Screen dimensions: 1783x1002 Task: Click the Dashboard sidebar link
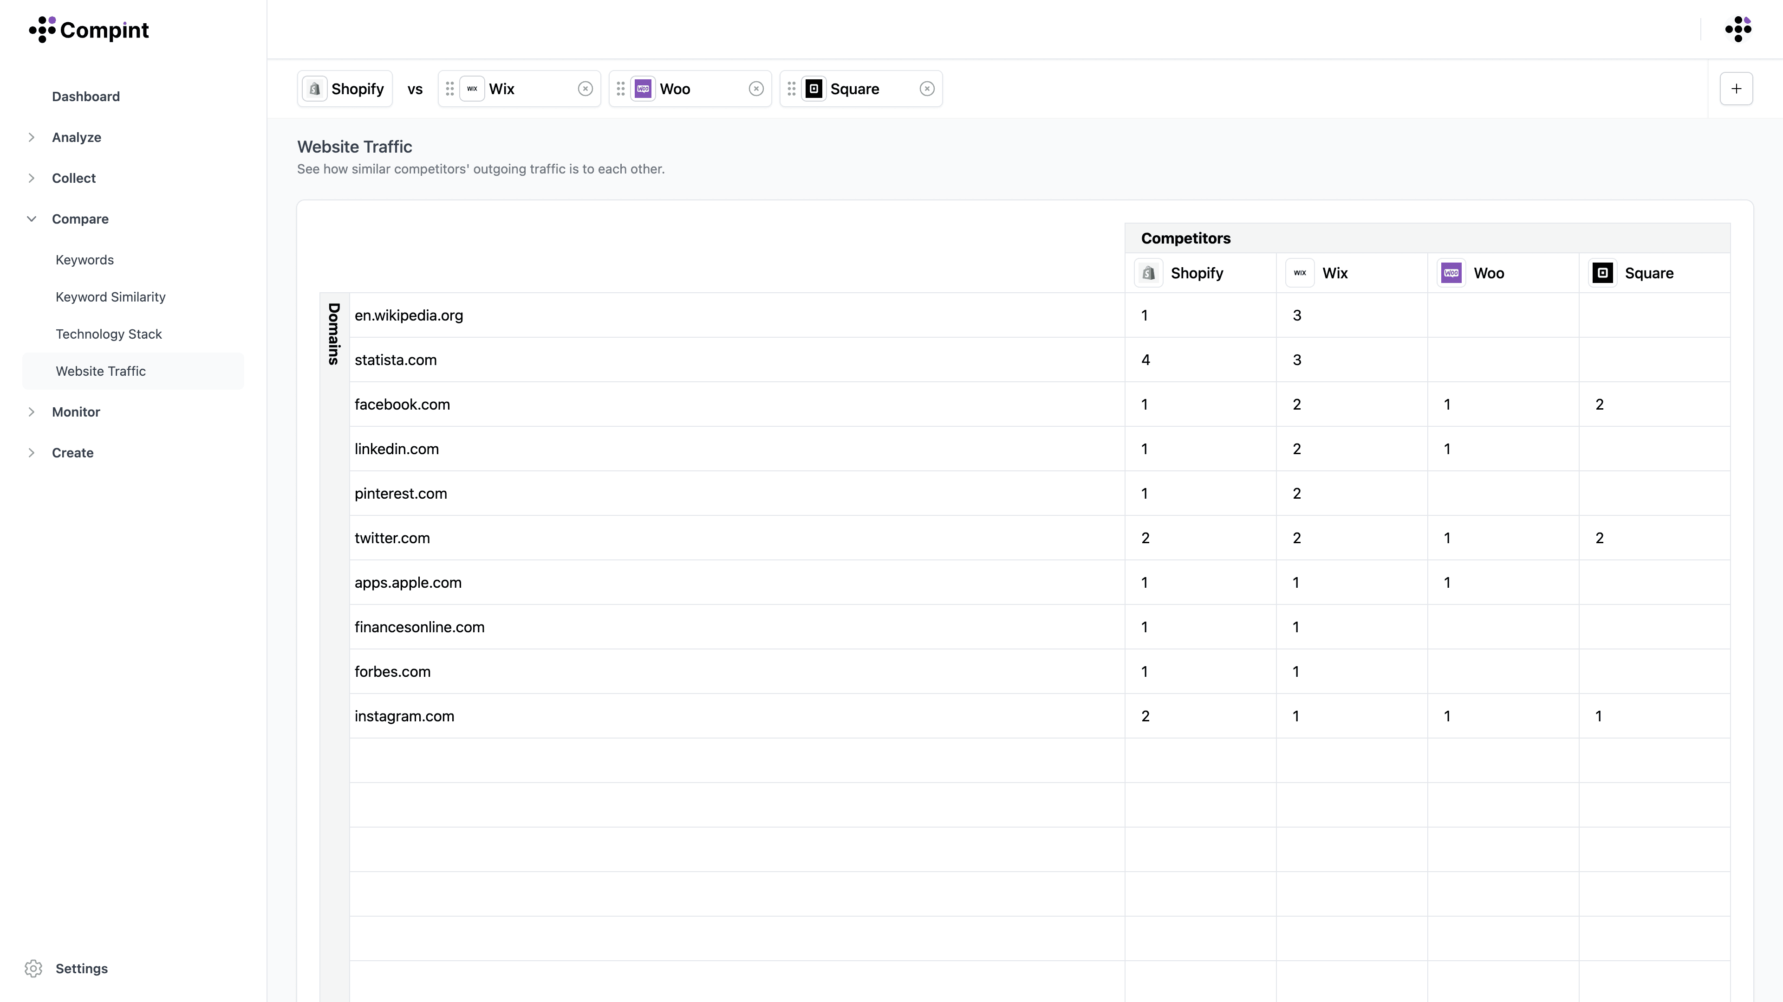tap(86, 96)
